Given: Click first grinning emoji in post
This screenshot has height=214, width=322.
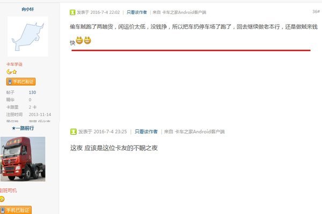Looking at the screenshot, I should [x=79, y=40].
